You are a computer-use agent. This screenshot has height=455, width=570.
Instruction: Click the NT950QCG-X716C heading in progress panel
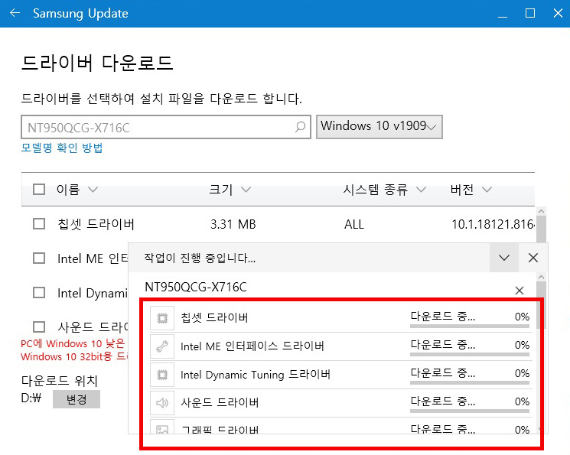196,287
